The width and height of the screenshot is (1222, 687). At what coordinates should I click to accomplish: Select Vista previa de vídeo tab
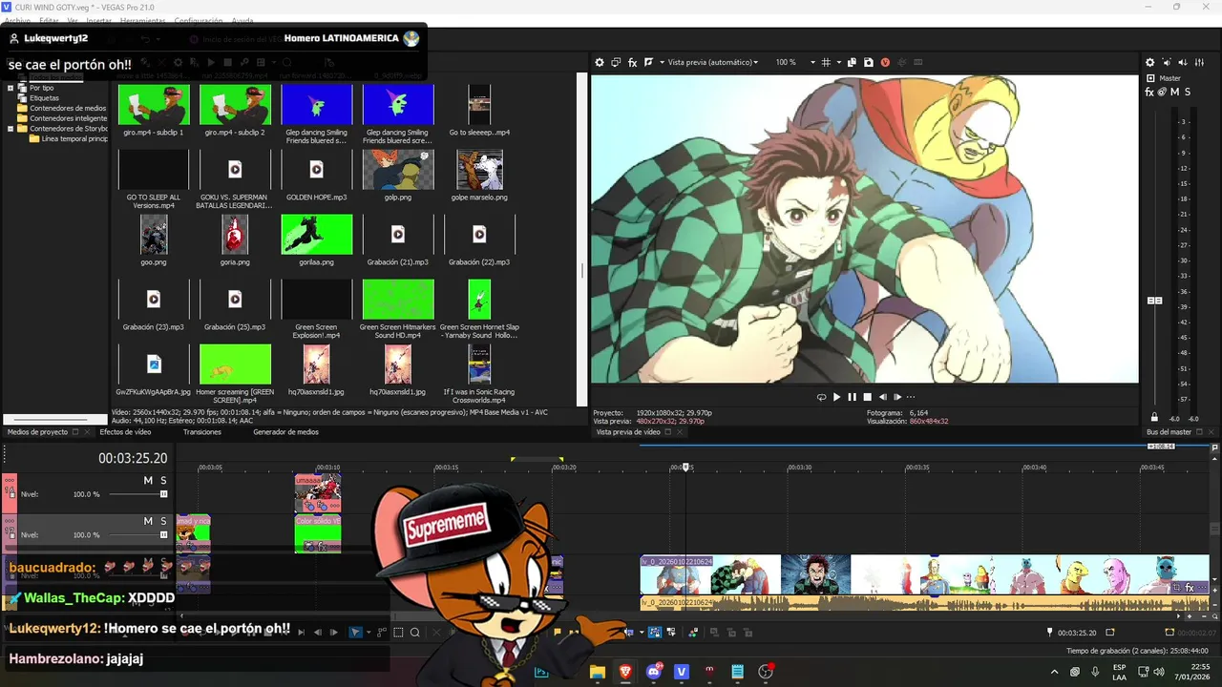coord(628,432)
